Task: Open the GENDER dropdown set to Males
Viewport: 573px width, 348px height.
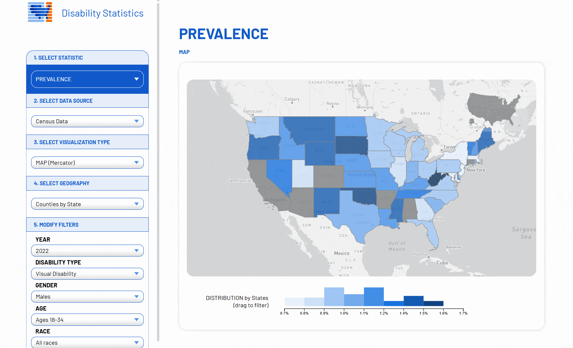Action: click(x=87, y=296)
